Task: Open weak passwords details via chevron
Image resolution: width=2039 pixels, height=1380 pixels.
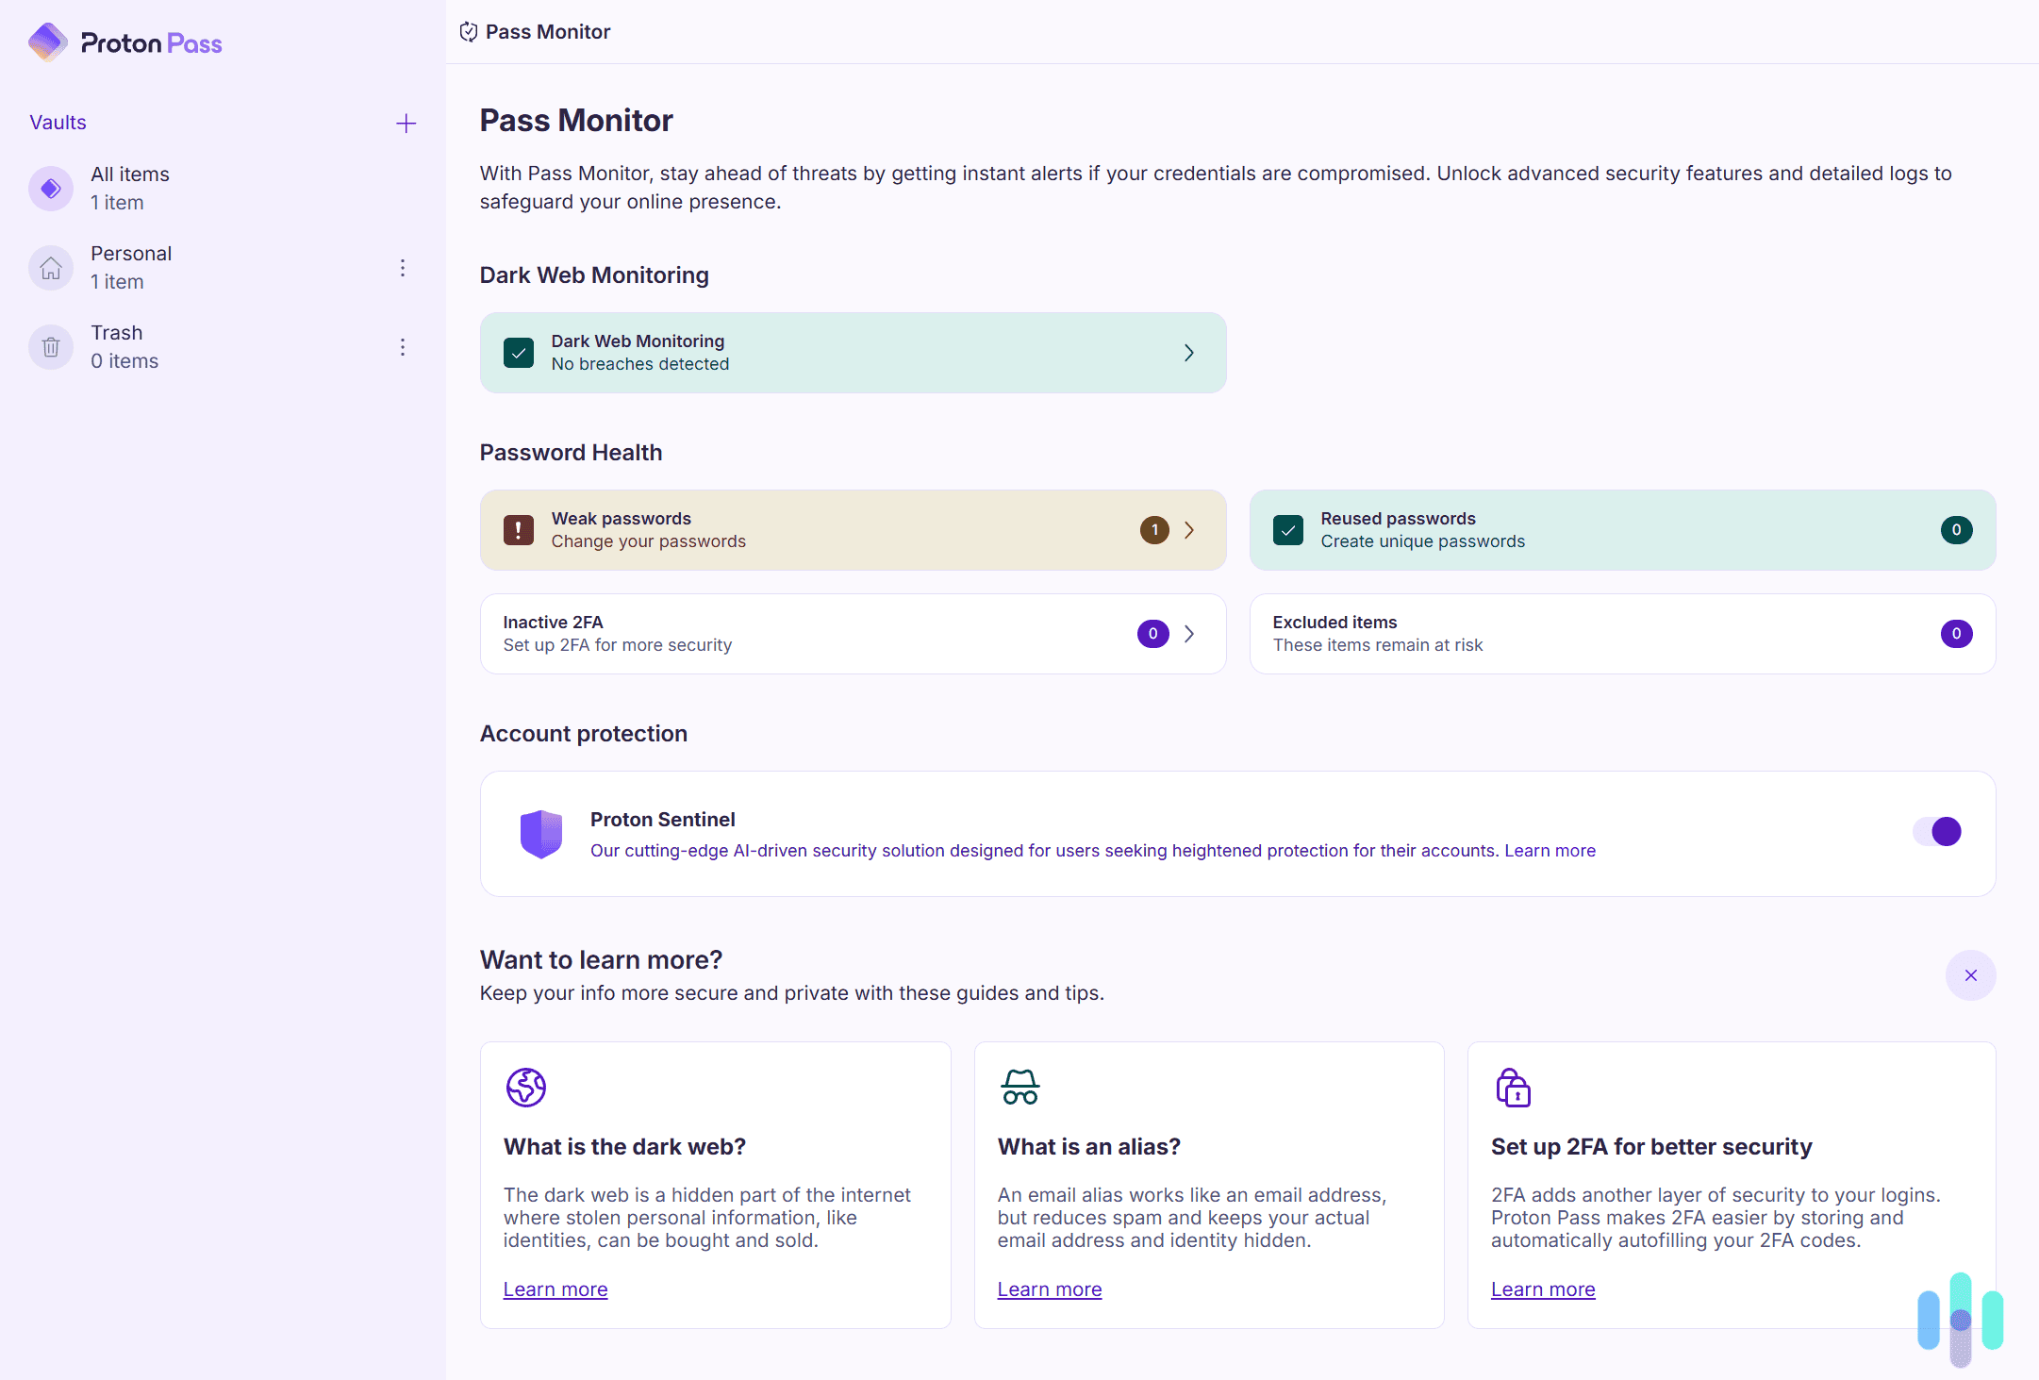Action: (x=1187, y=530)
